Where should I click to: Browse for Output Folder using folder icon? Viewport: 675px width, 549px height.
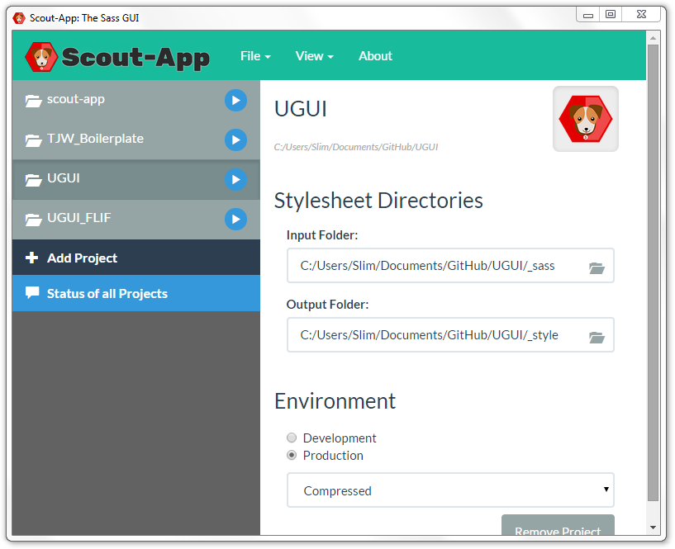pyautogui.click(x=597, y=338)
